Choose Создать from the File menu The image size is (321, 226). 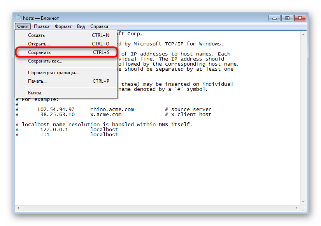[66, 35]
